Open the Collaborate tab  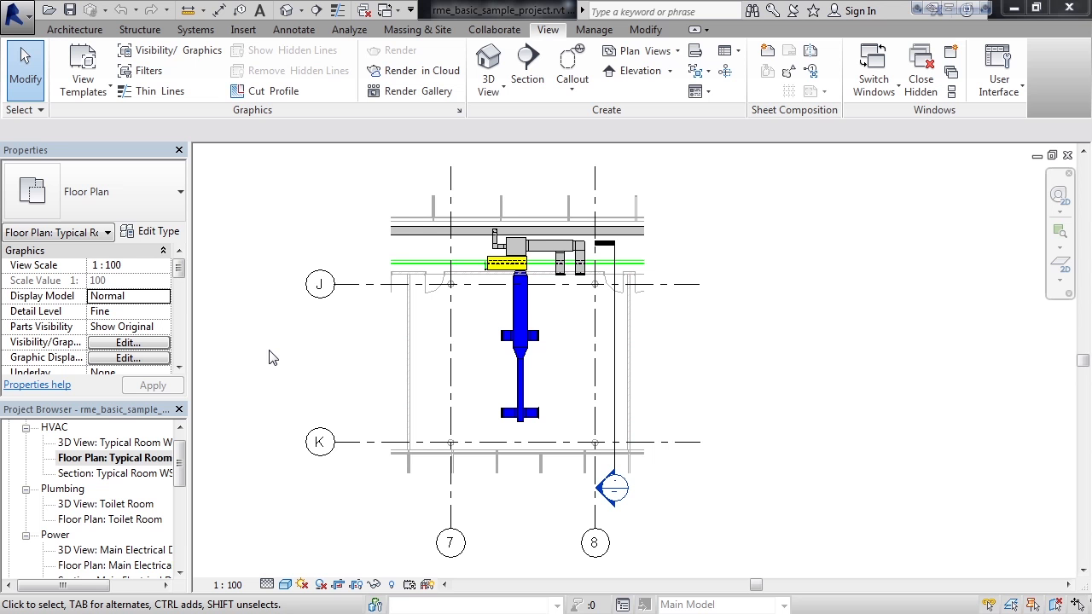[494, 30]
